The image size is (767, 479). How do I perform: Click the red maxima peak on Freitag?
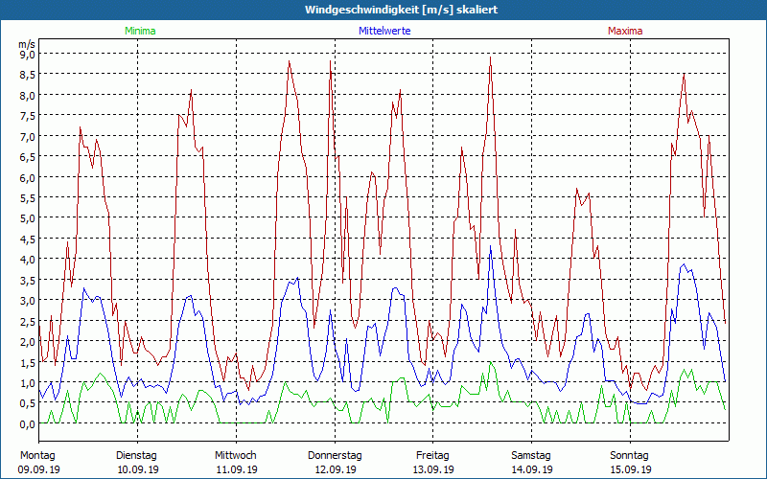490,57
